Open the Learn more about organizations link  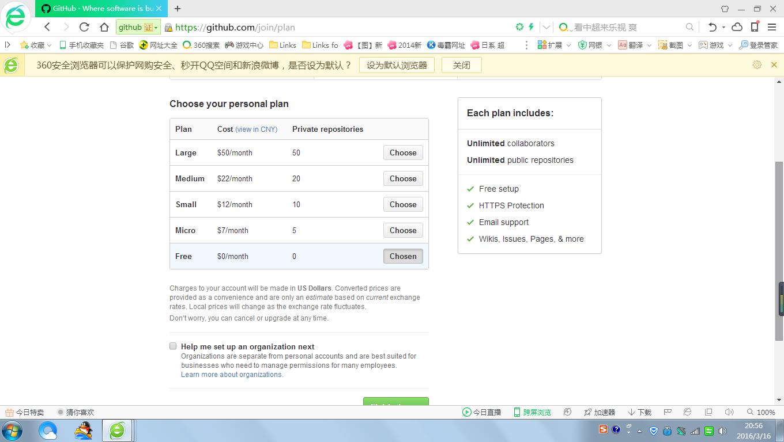tap(232, 375)
